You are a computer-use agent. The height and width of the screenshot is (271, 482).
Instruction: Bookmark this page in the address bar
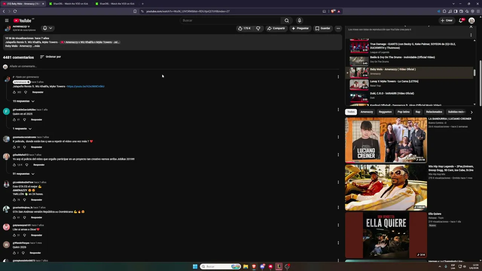pyautogui.click(x=135, y=11)
